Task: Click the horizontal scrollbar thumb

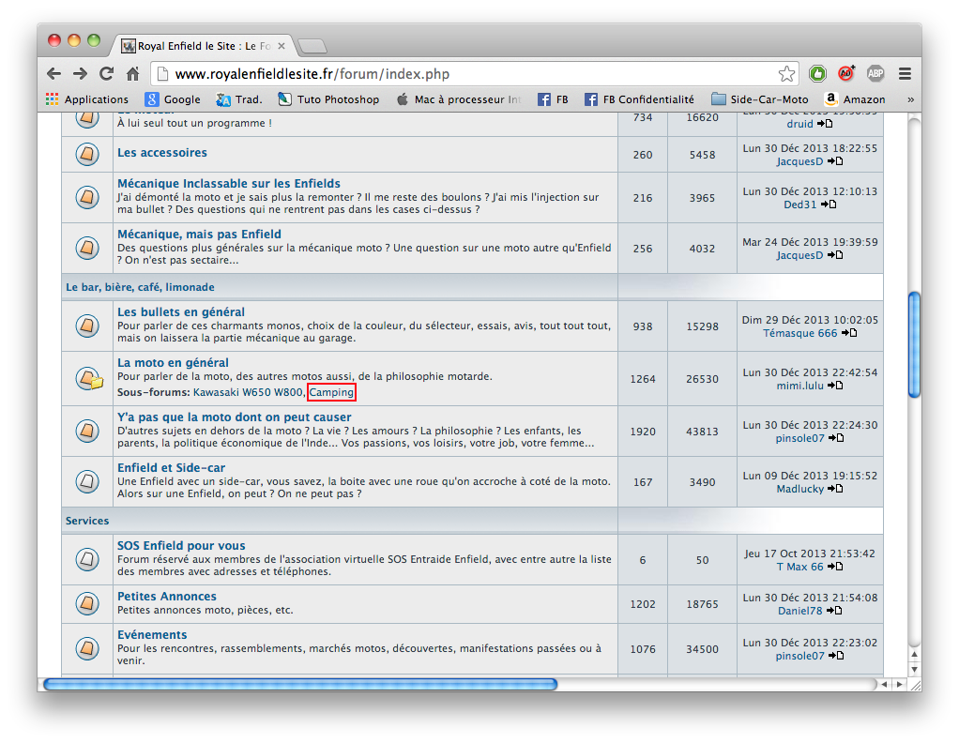Action: click(x=300, y=685)
